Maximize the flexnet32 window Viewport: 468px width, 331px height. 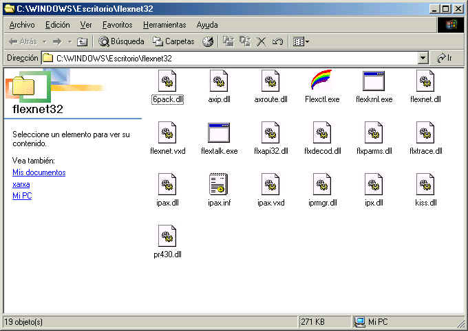445,9
